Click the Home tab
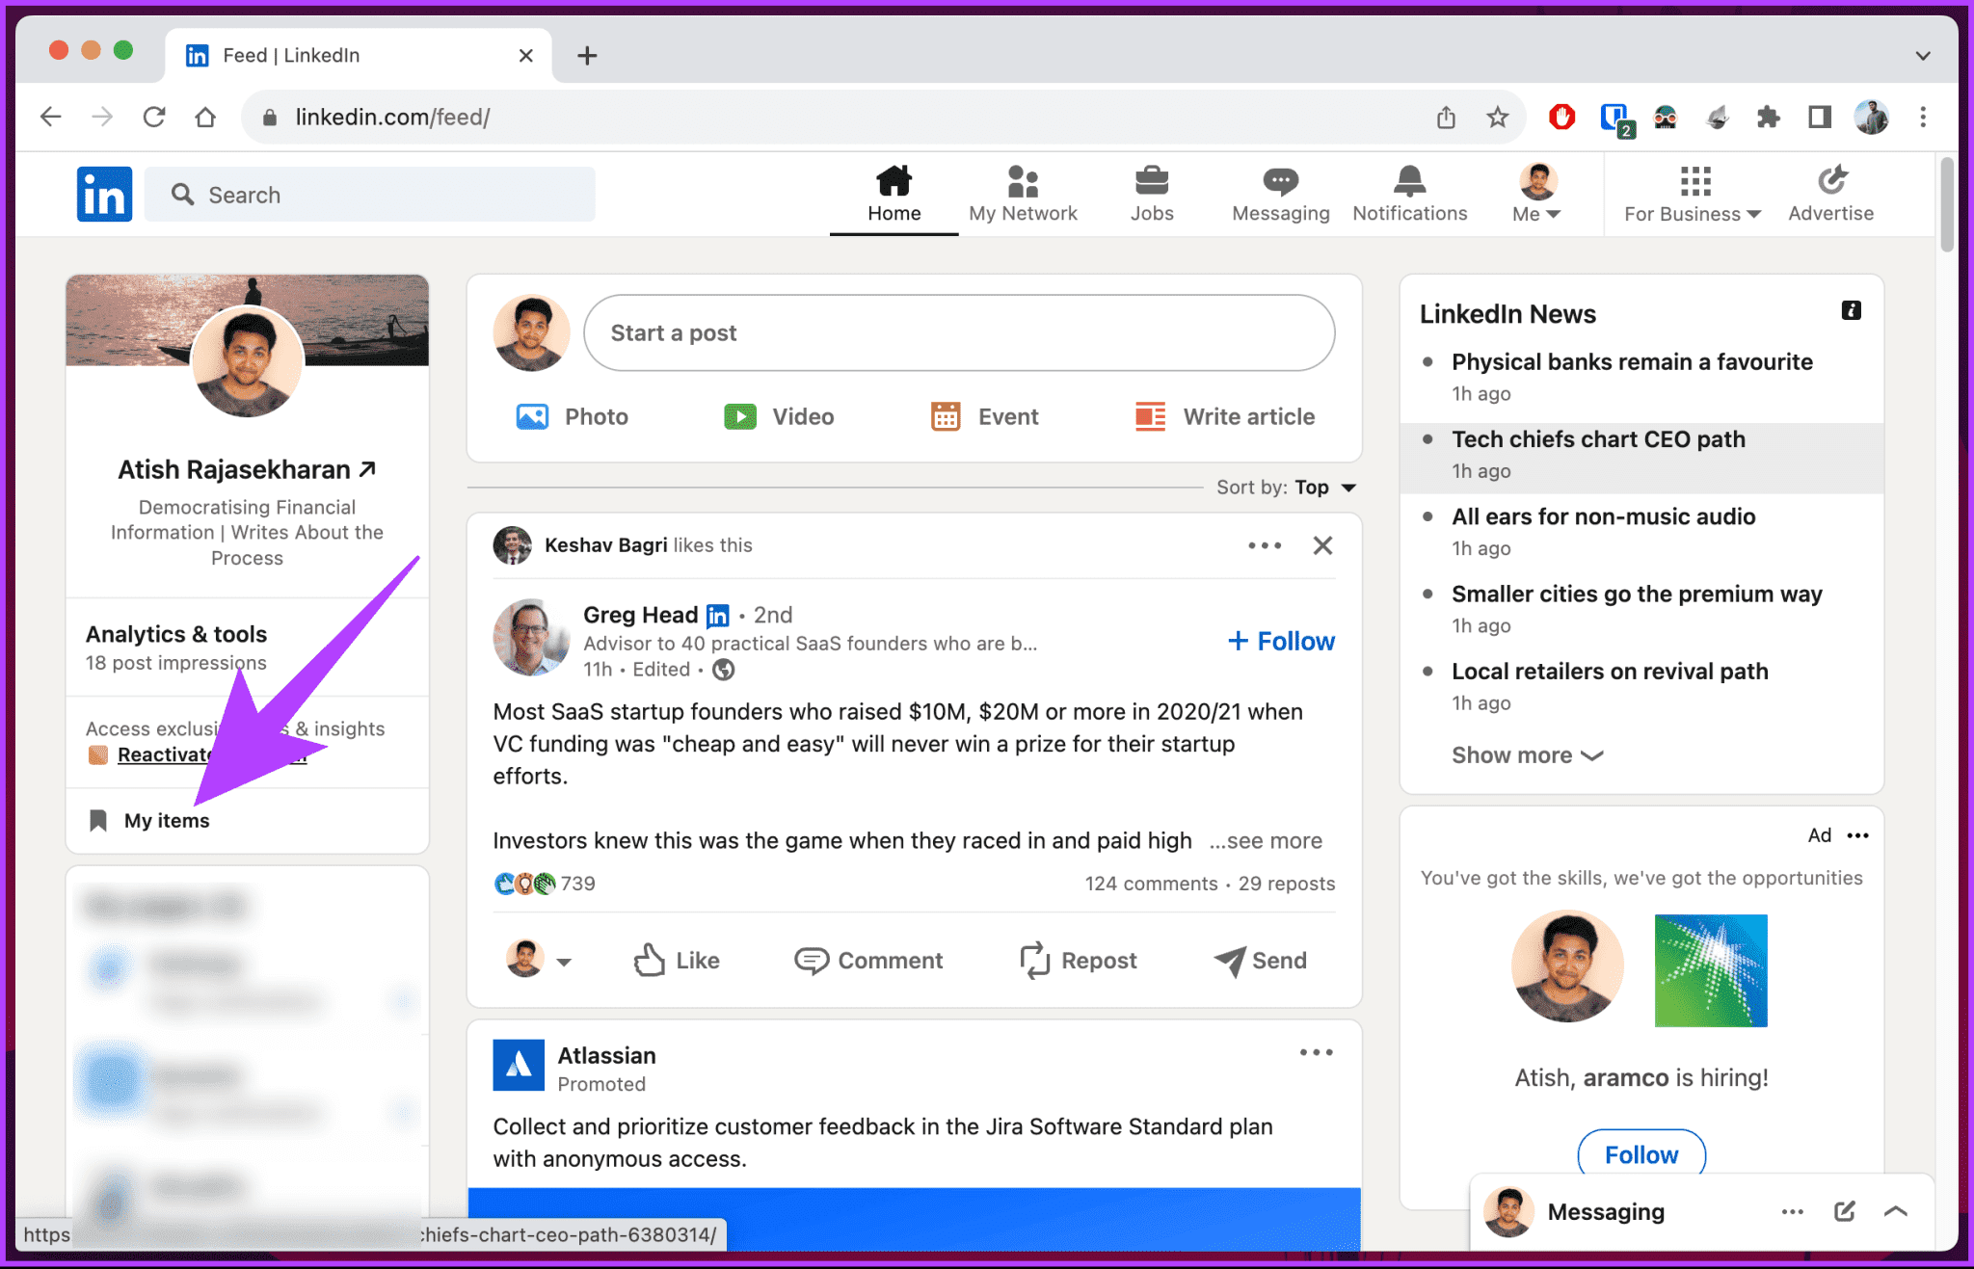Screen dimensions: 1974x1269 click(x=894, y=195)
